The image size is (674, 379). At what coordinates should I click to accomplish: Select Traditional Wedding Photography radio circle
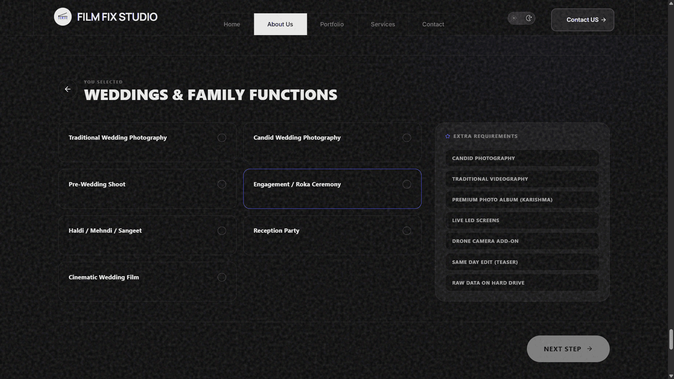pyautogui.click(x=222, y=138)
